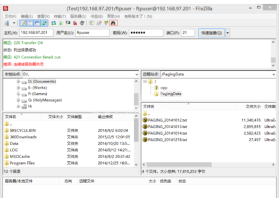Viewport: 280px width, 198px height.
Task: Go to local parent directory entry
Action: click(9, 124)
